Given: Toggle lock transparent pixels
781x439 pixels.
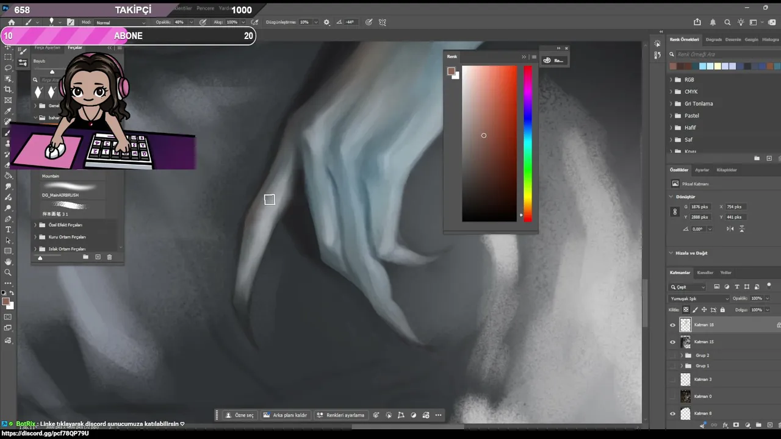Looking at the screenshot, I should point(686,310).
